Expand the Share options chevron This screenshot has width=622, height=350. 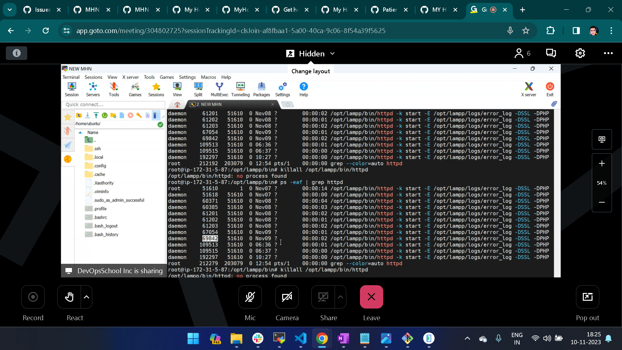[x=340, y=297]
